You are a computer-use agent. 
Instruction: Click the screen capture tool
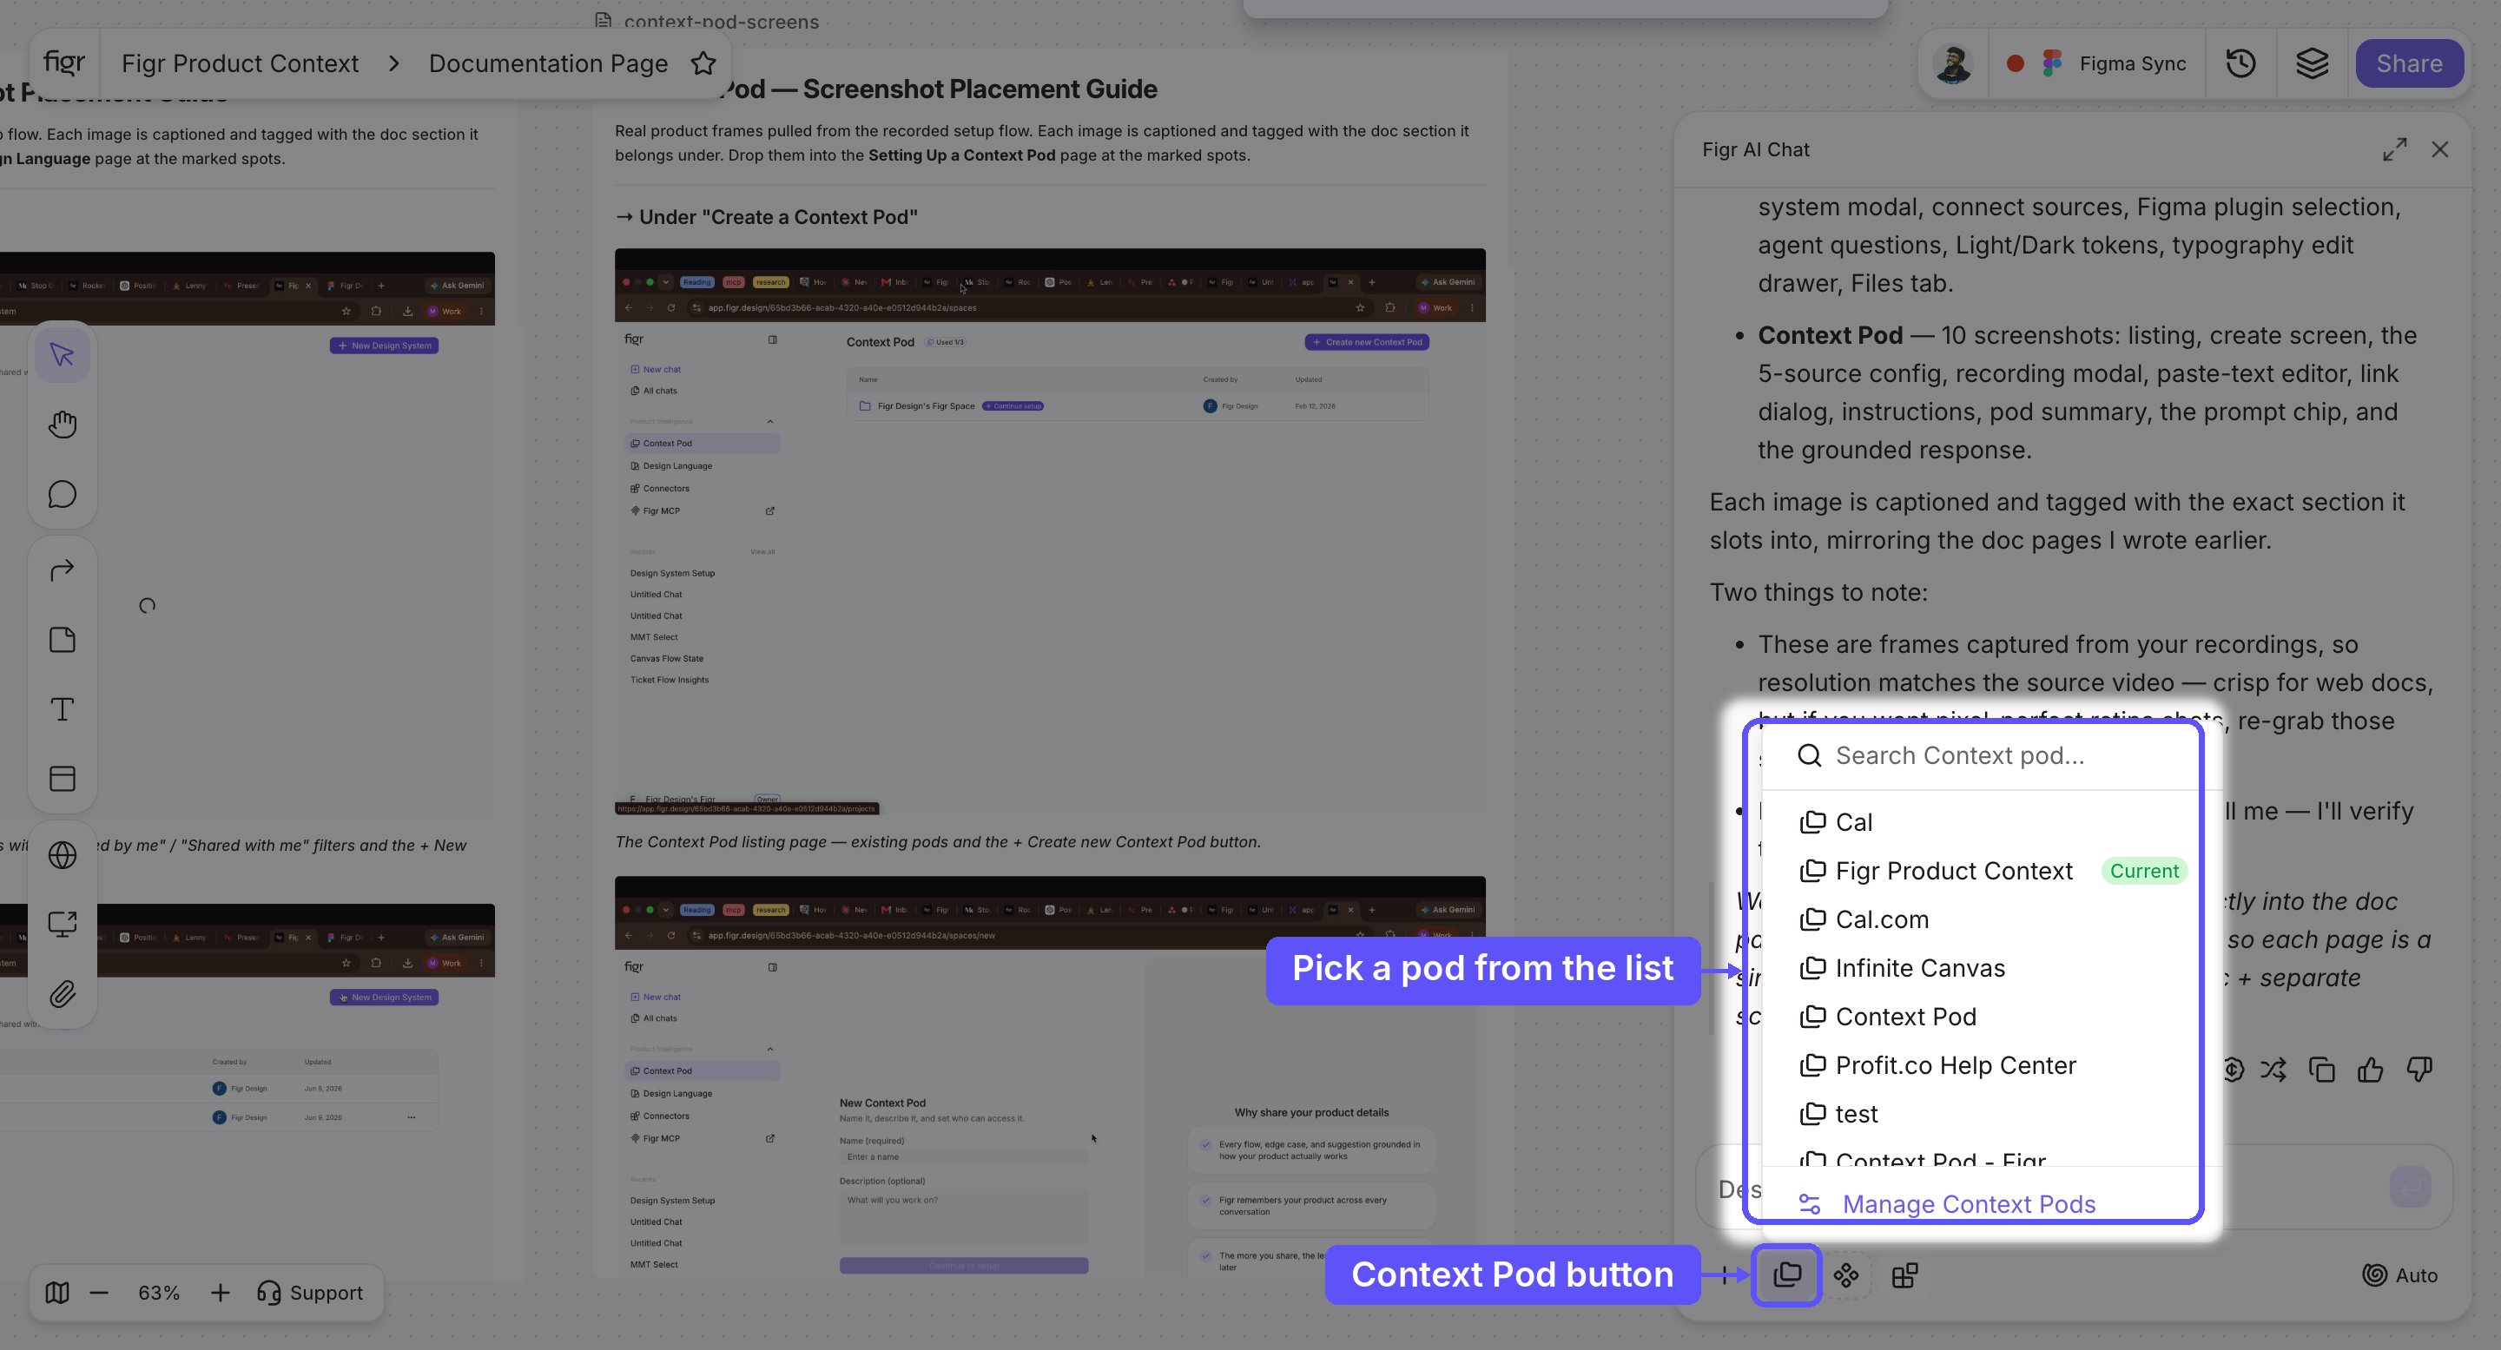click(x=63, y=924)
